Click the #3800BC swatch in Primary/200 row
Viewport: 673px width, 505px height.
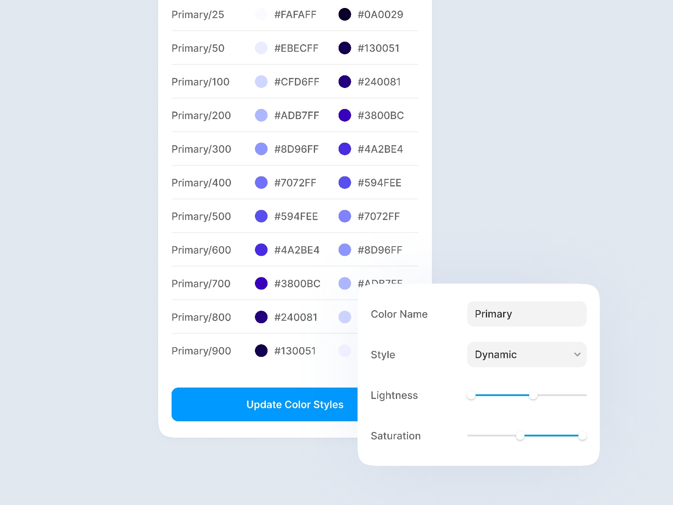tap(345, 115)
